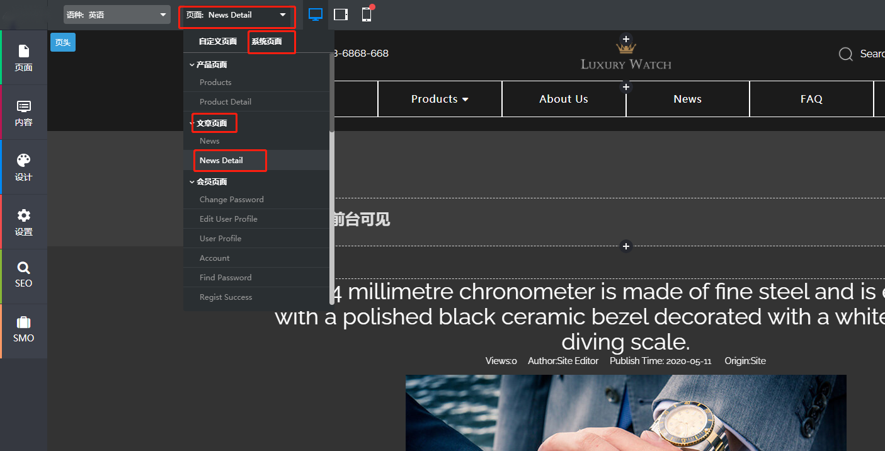Toggle the 页面 News Detail page dropdown
Image resolution: width=885 pixels, height=451 pixels.
click(x=236, y=14)
